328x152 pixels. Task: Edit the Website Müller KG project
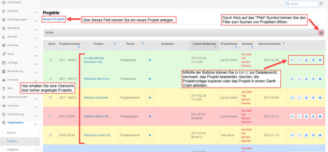point(299,116)
